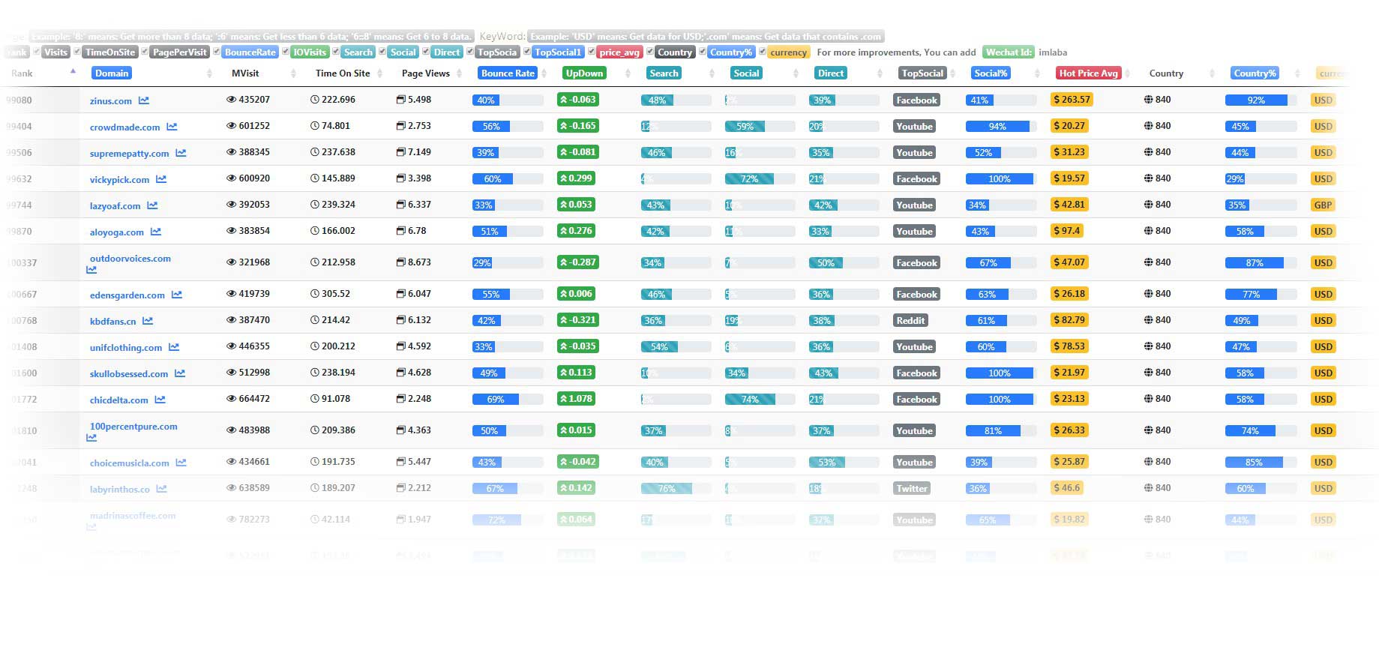
Task: Sort by MVisit column arrows
Action: 293,73
